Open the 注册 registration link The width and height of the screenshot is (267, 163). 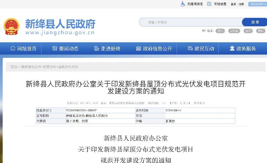click(241, 4)
